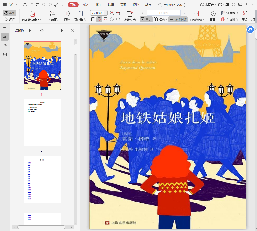Toggle the fit page view icon
The height and width of the screenshot is (231, 257).
(x=99, y=19)
